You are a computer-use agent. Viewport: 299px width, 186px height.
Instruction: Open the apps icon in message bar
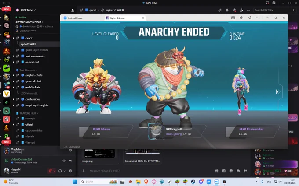(x=245, y=171)
